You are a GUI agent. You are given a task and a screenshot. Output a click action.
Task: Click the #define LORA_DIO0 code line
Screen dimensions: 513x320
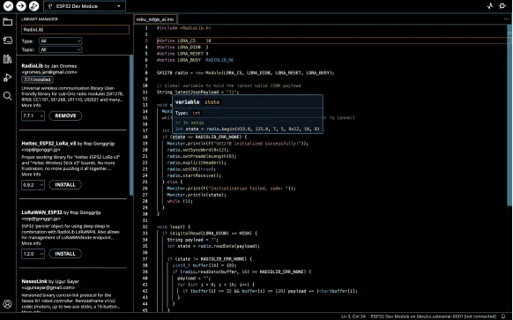(x=182, y=47)
